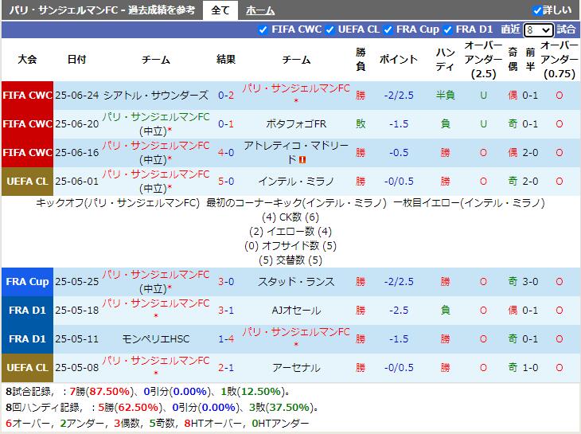Click the 8回ハンディ記録 summary line
The width and height of the screenshot is (581, 434).
click(x=162, y=407)
